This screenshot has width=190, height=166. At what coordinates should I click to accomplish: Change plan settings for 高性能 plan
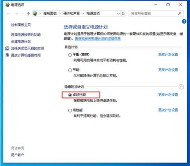click(168, 110)
